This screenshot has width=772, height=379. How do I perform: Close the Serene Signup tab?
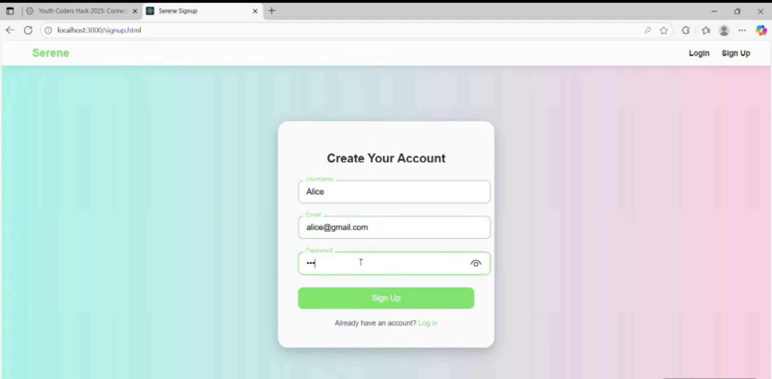click(x=255, y=11)
